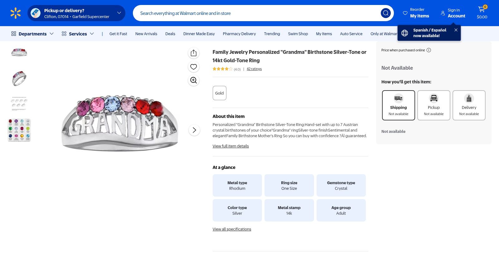Image resolution: width=499 pixels, height=280 pixels.
Task: Close the Spanish/Español popup
Action: click(x=456, y=30)
